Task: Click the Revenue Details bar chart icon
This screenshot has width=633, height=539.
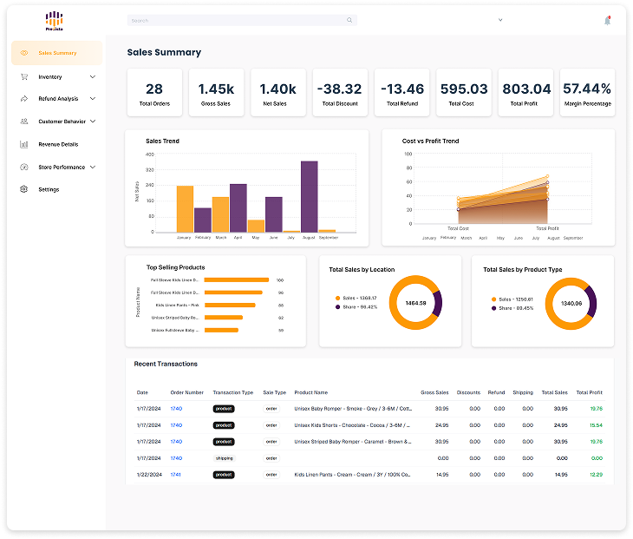Action: tap(24, 144)
